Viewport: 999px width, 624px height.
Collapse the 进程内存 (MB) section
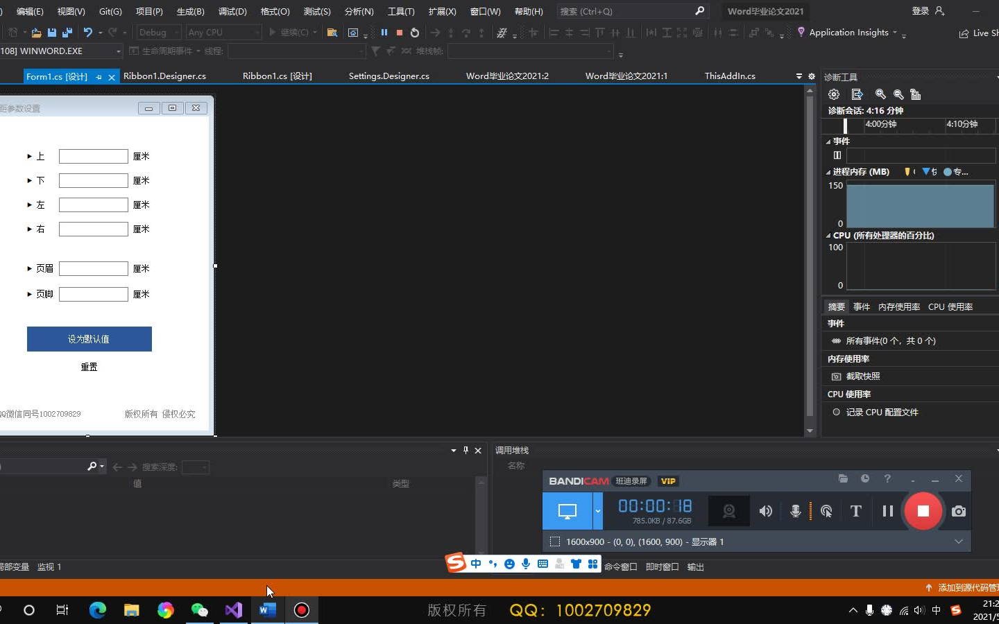click(828, 171)
